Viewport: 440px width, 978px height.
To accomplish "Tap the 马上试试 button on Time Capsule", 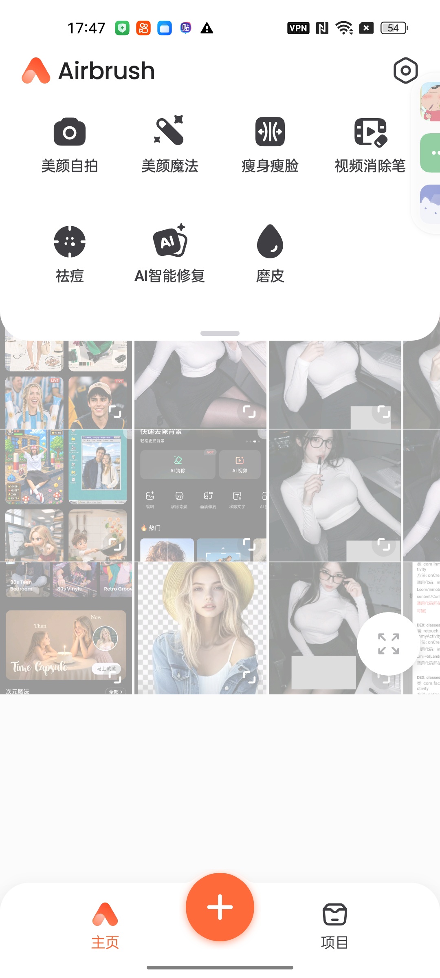I will pyautogui.click(x=106, y=669).
